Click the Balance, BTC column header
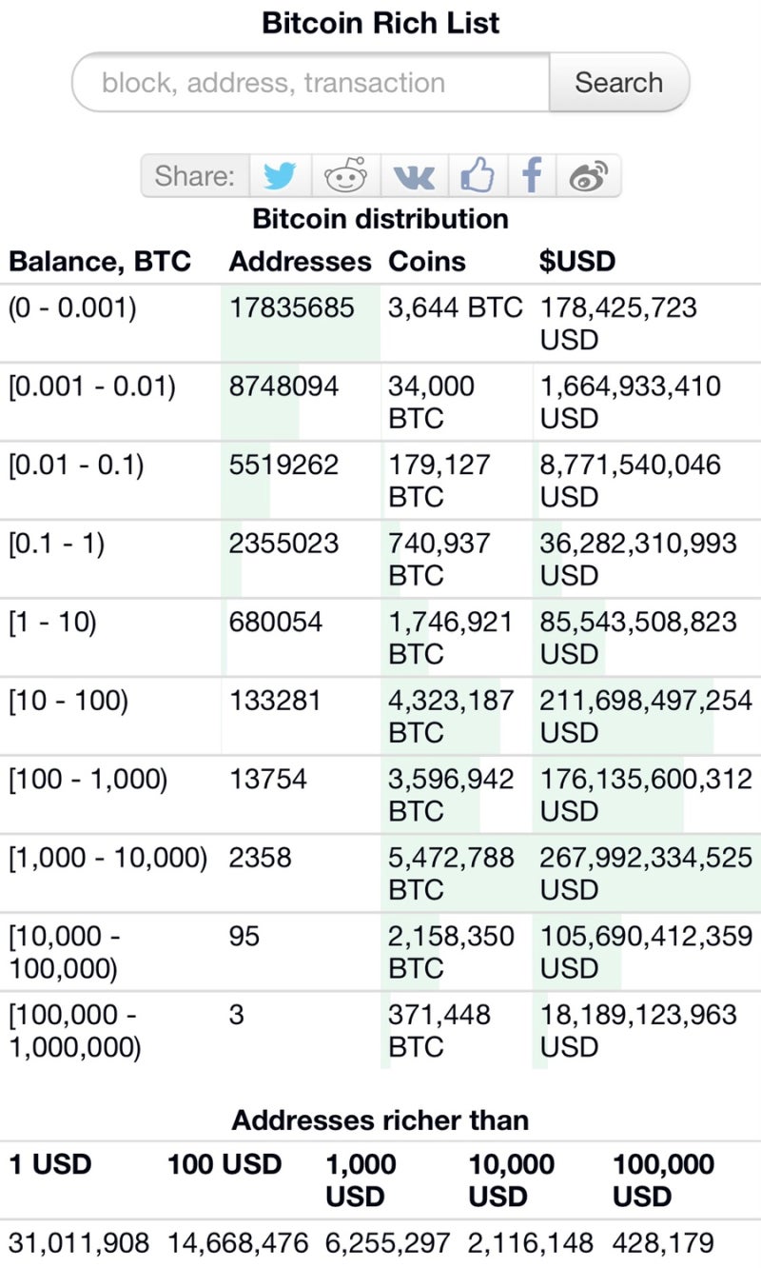The image size is (761, 1268). (100, 261)
